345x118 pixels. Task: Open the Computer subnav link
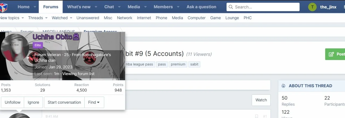[x=196, y=18]
